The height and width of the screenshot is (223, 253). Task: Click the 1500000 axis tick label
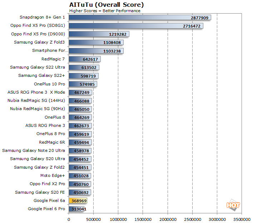point(143,219)
